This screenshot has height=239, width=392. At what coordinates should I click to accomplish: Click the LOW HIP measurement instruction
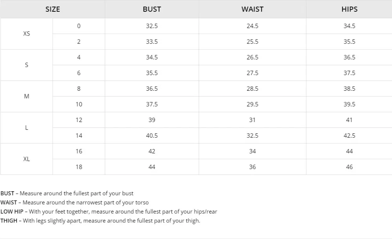pyautogui.click(x=109, y=212)
